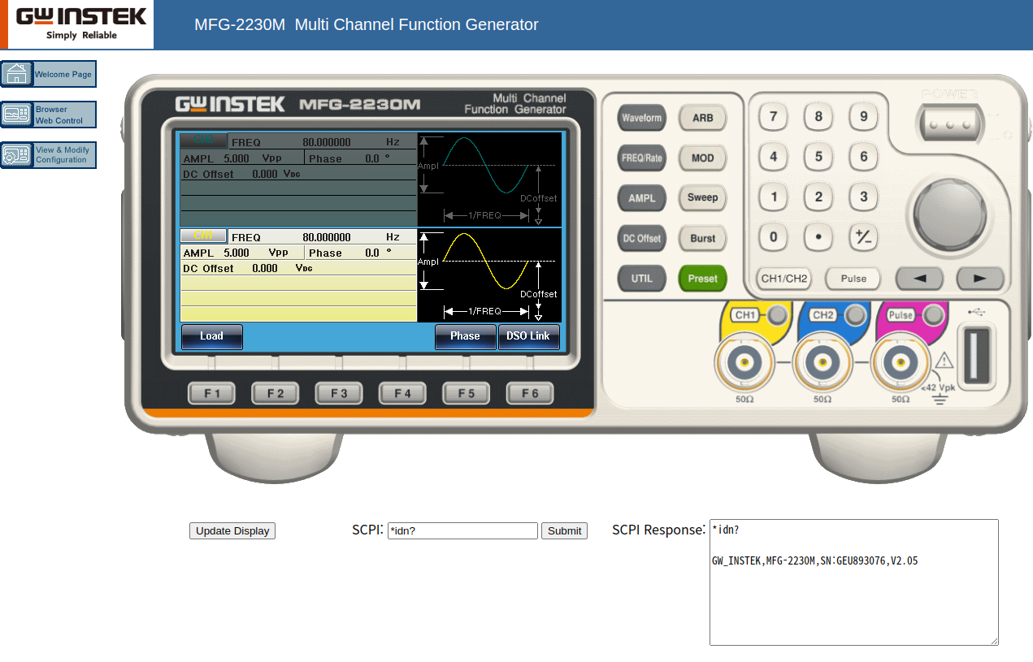The height and width of the screenshot is (662, 1033).
Task: Click keypad number 7
Action: pos(773,117)
